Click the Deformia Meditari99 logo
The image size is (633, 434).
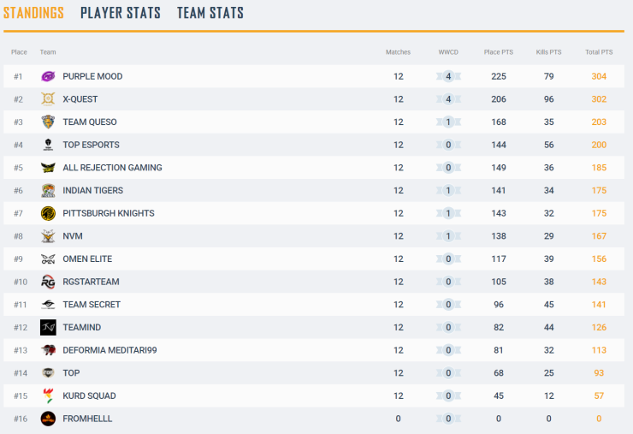pos(48,350)
